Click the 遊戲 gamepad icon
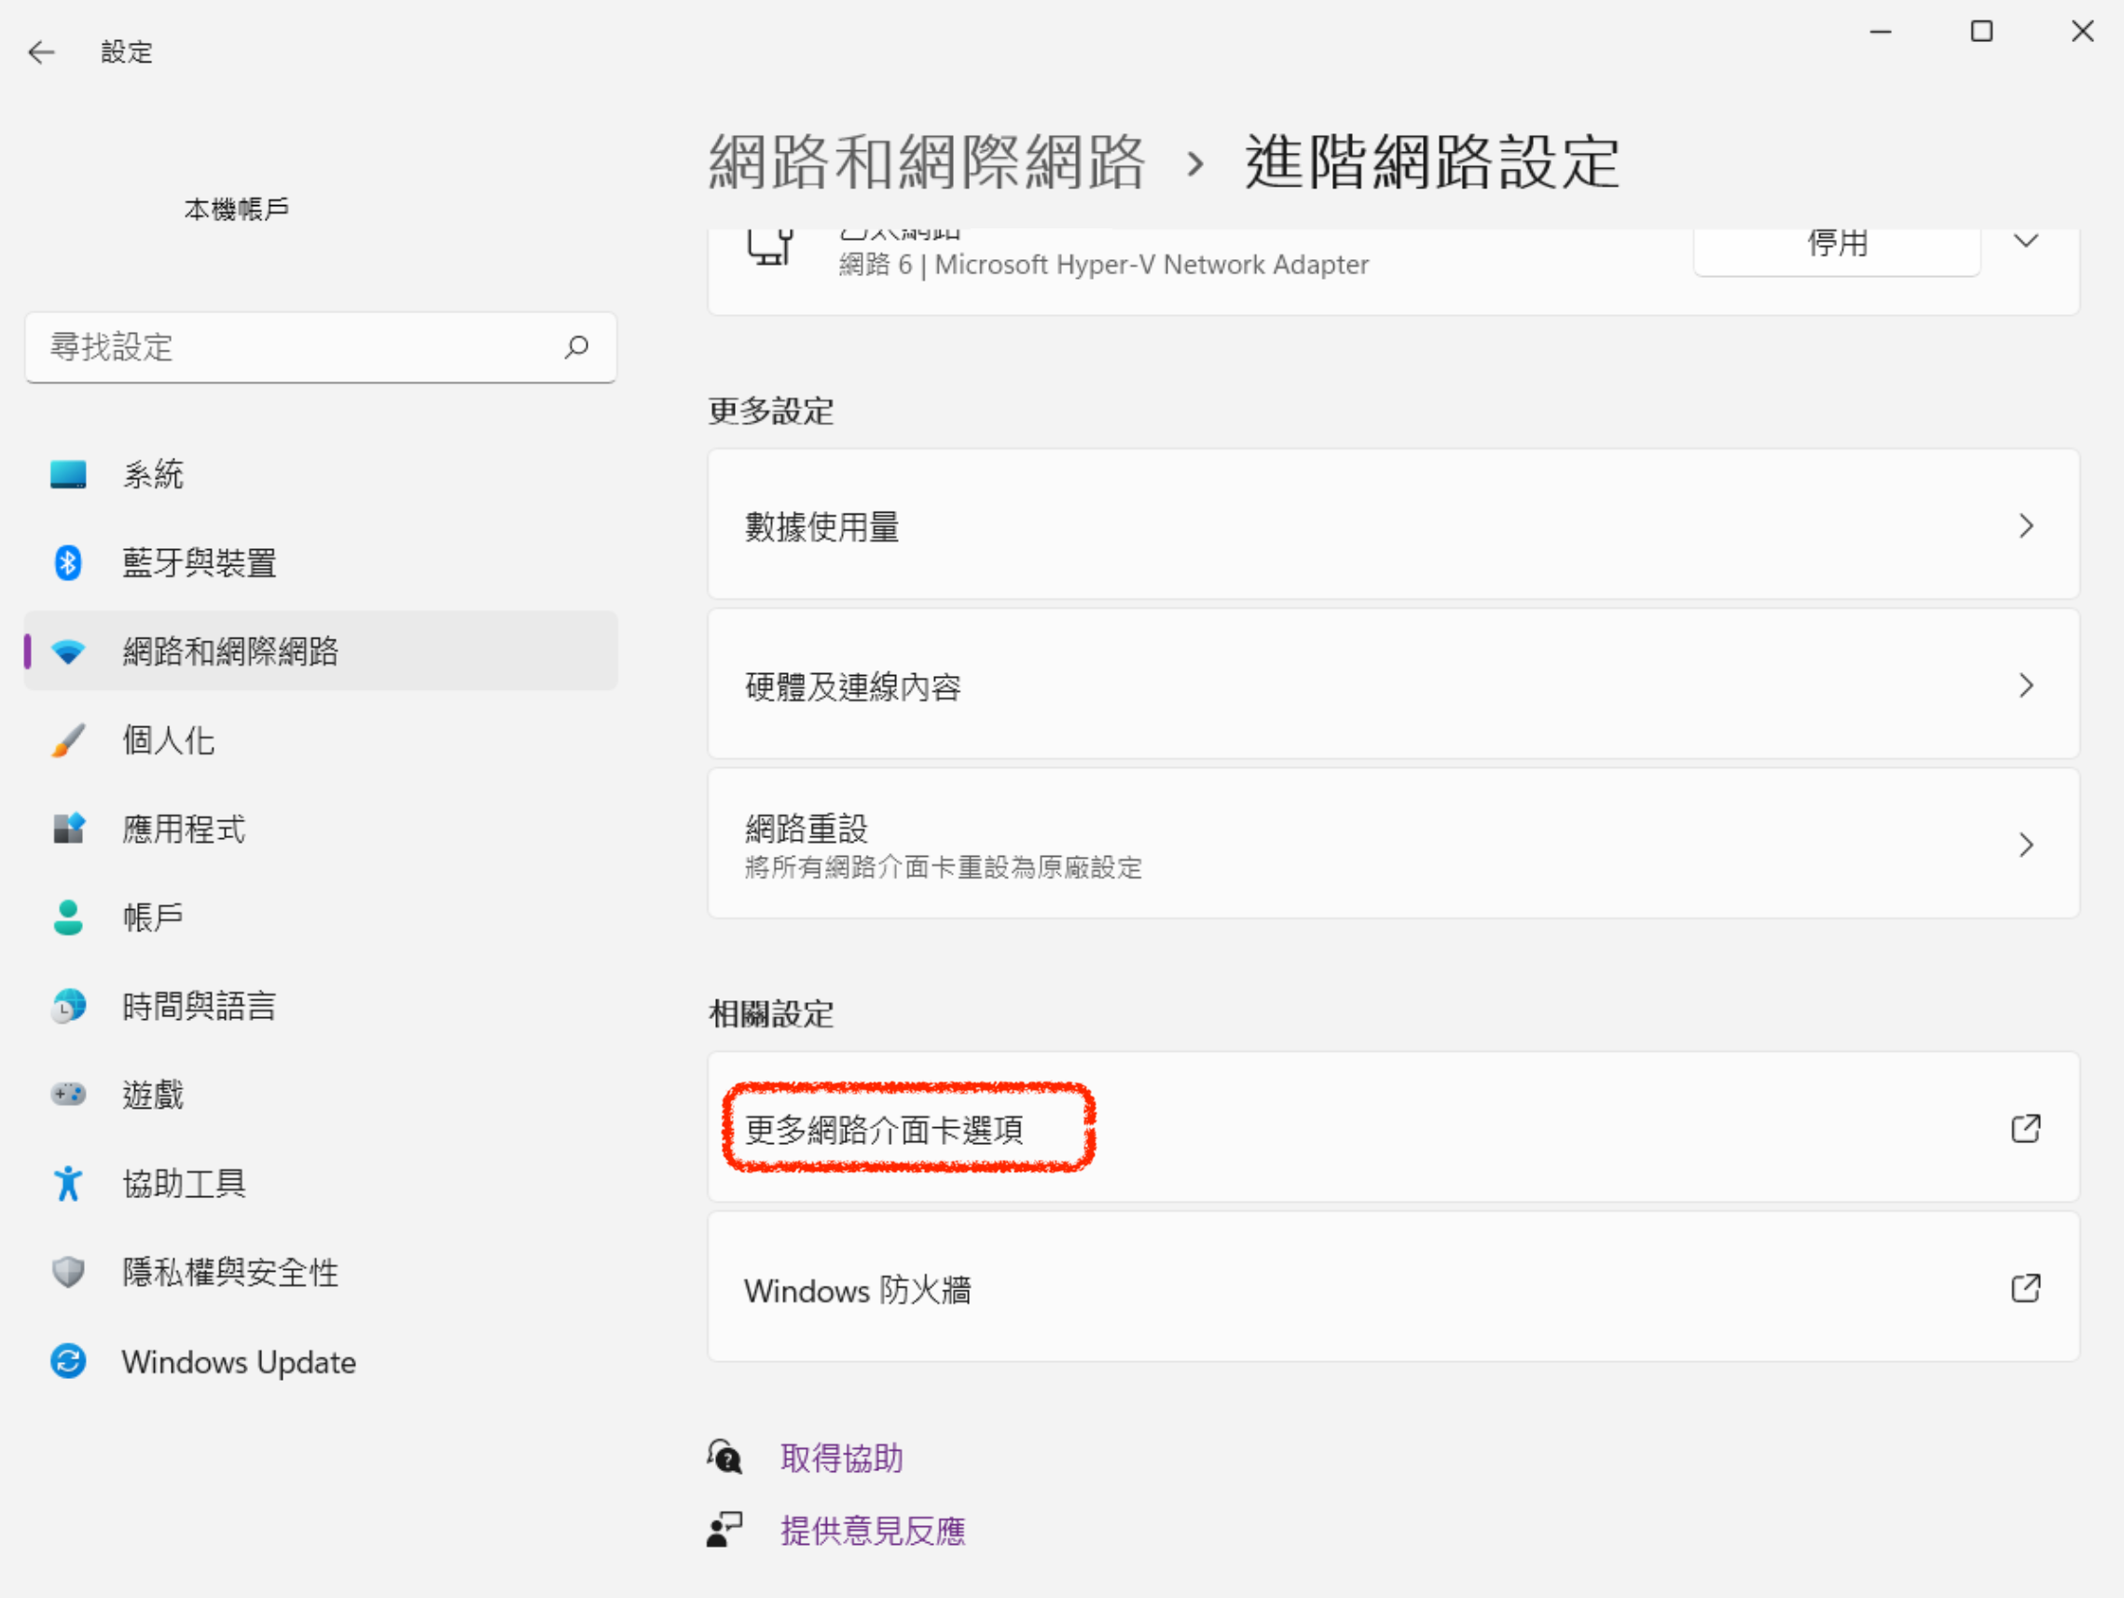This screenshot has width=2124, height=1598. tap(67, 1094)
